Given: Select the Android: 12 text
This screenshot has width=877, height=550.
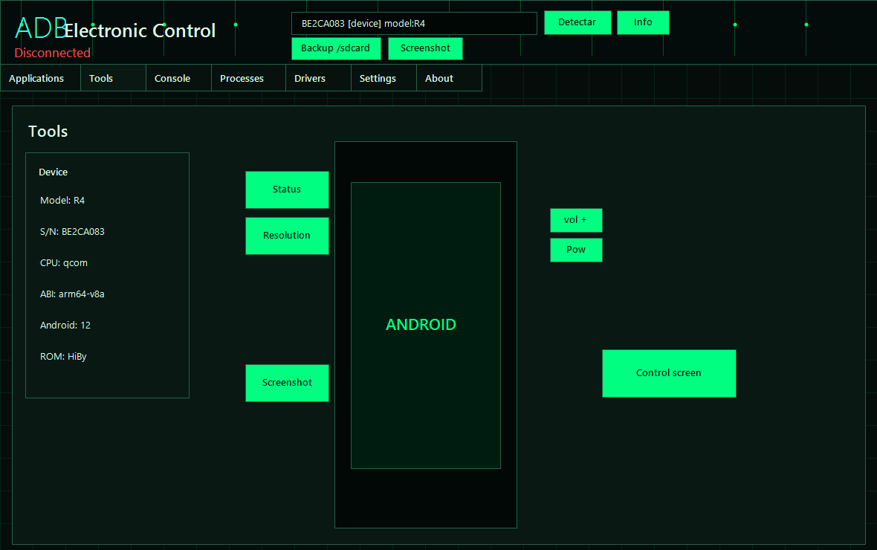Looking at the screenshot, I should point(65,326).
